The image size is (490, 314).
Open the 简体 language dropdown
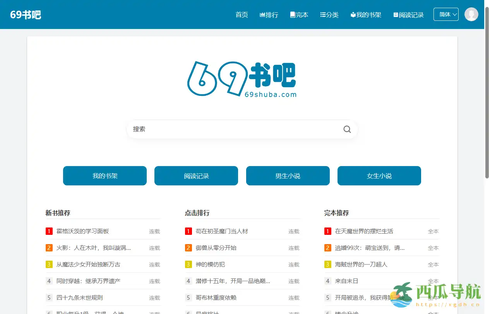446,14
